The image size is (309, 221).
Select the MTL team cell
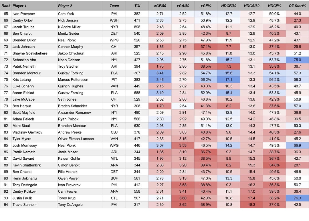point(114,159)
